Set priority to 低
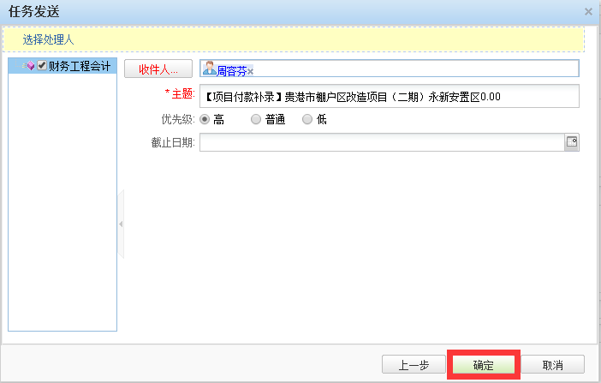601x383 pixels. pyautogui.click(x=307, y=119)
